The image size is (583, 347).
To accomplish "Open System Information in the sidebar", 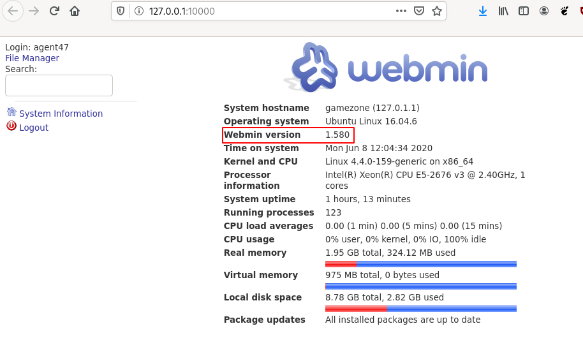I will [61, 114].
